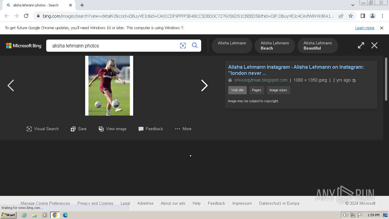Click image date history icon
Image resolution: width=389 pixels, height=219 pixels.
tap(354, 81)
